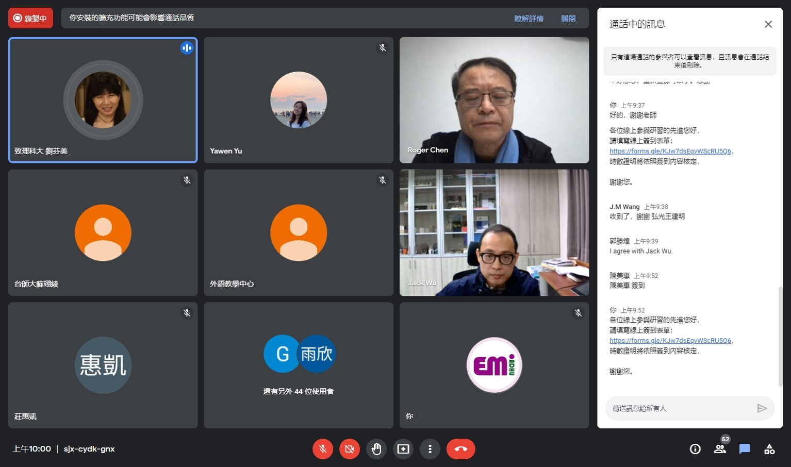The image size is (791, 467).
Task: Raise hand using the hand icon
Action: coord(376,449)
